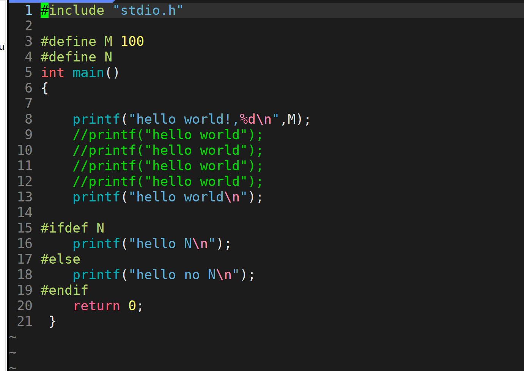Click the '#else' directive
Screen dimensions: 524x371
pos(60,259)
